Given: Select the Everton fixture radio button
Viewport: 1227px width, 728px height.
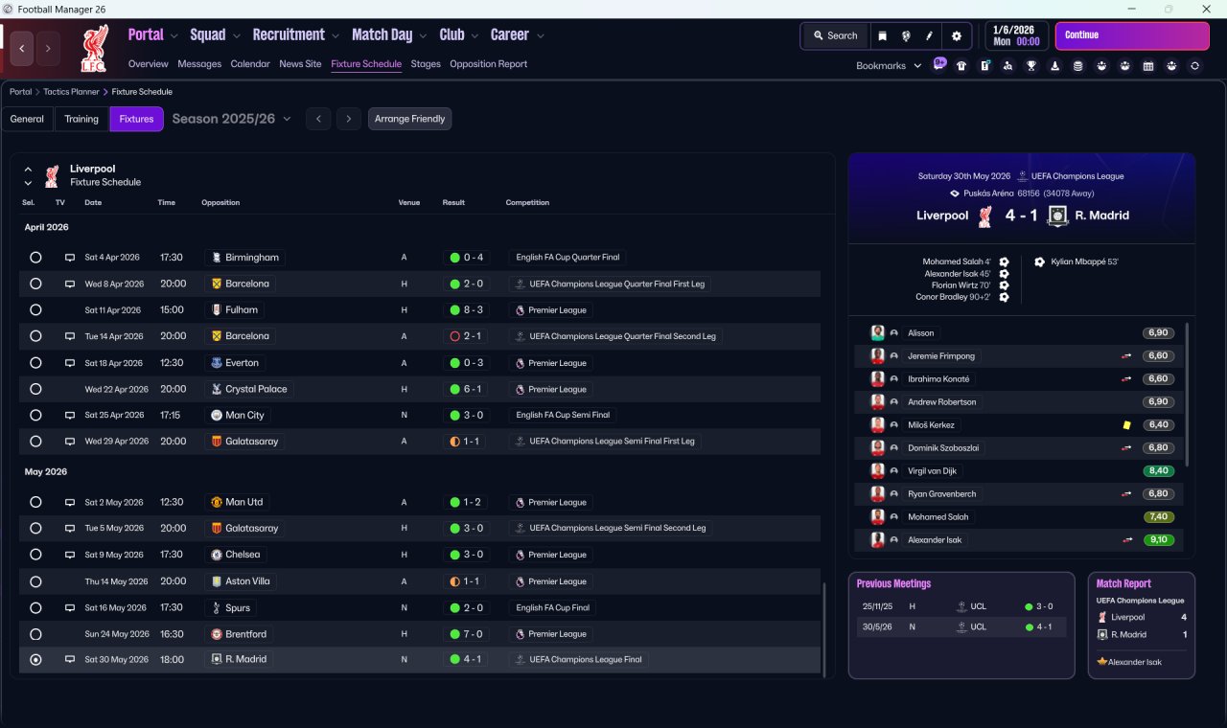Looking at the screenshot, I should pyautogui.click(x=35, y=363).
